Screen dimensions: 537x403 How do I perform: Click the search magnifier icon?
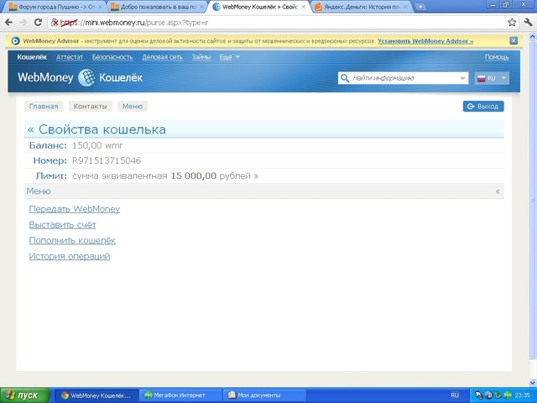(x=345, y=78)
